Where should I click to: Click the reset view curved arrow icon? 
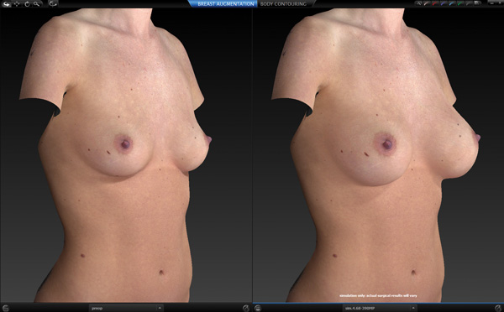53,4
